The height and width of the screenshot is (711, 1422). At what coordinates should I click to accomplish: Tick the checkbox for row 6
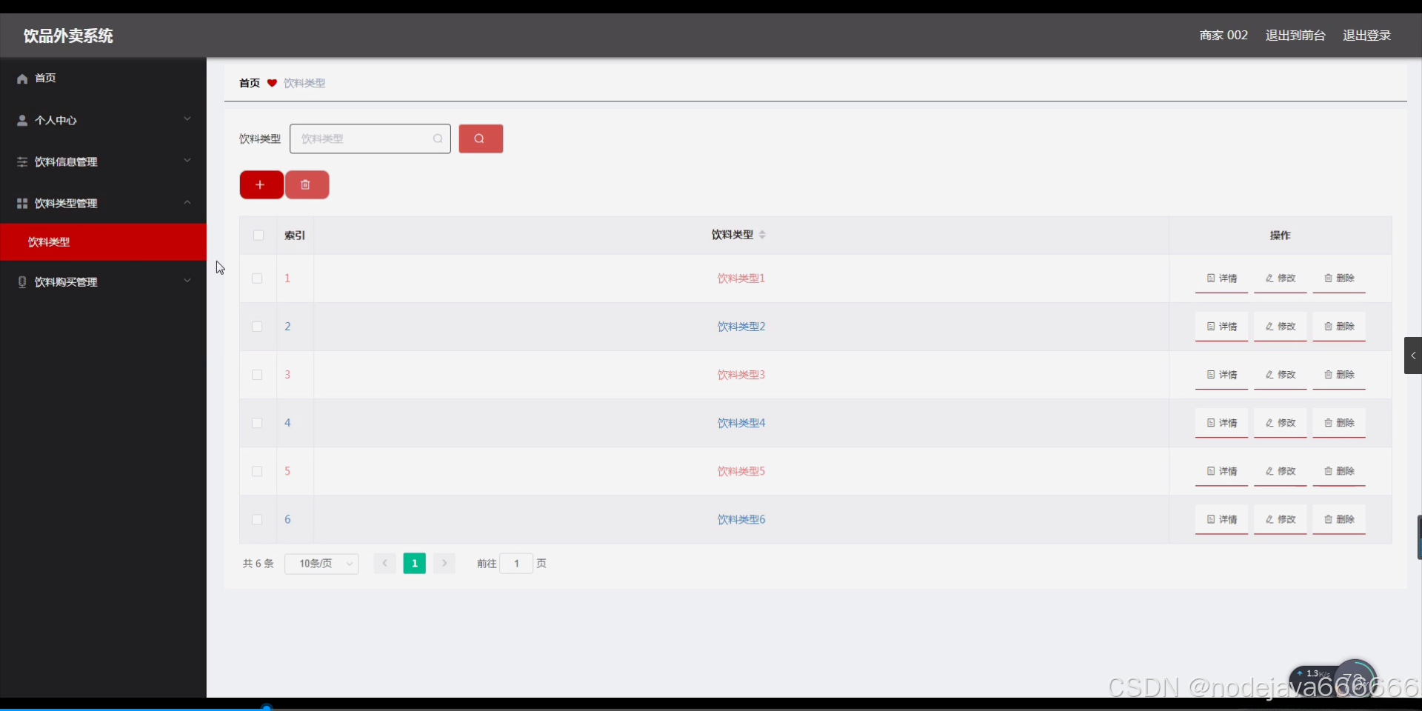pyautogui.click(x=257, y=520)
